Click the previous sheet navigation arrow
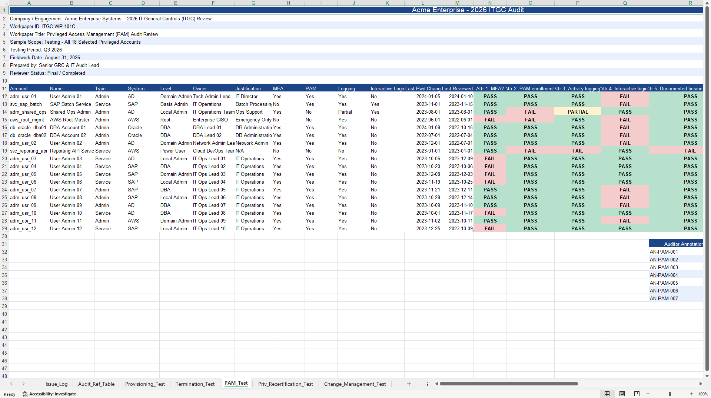The height and width of the screenshot is (398, 711). click(11, 384)
